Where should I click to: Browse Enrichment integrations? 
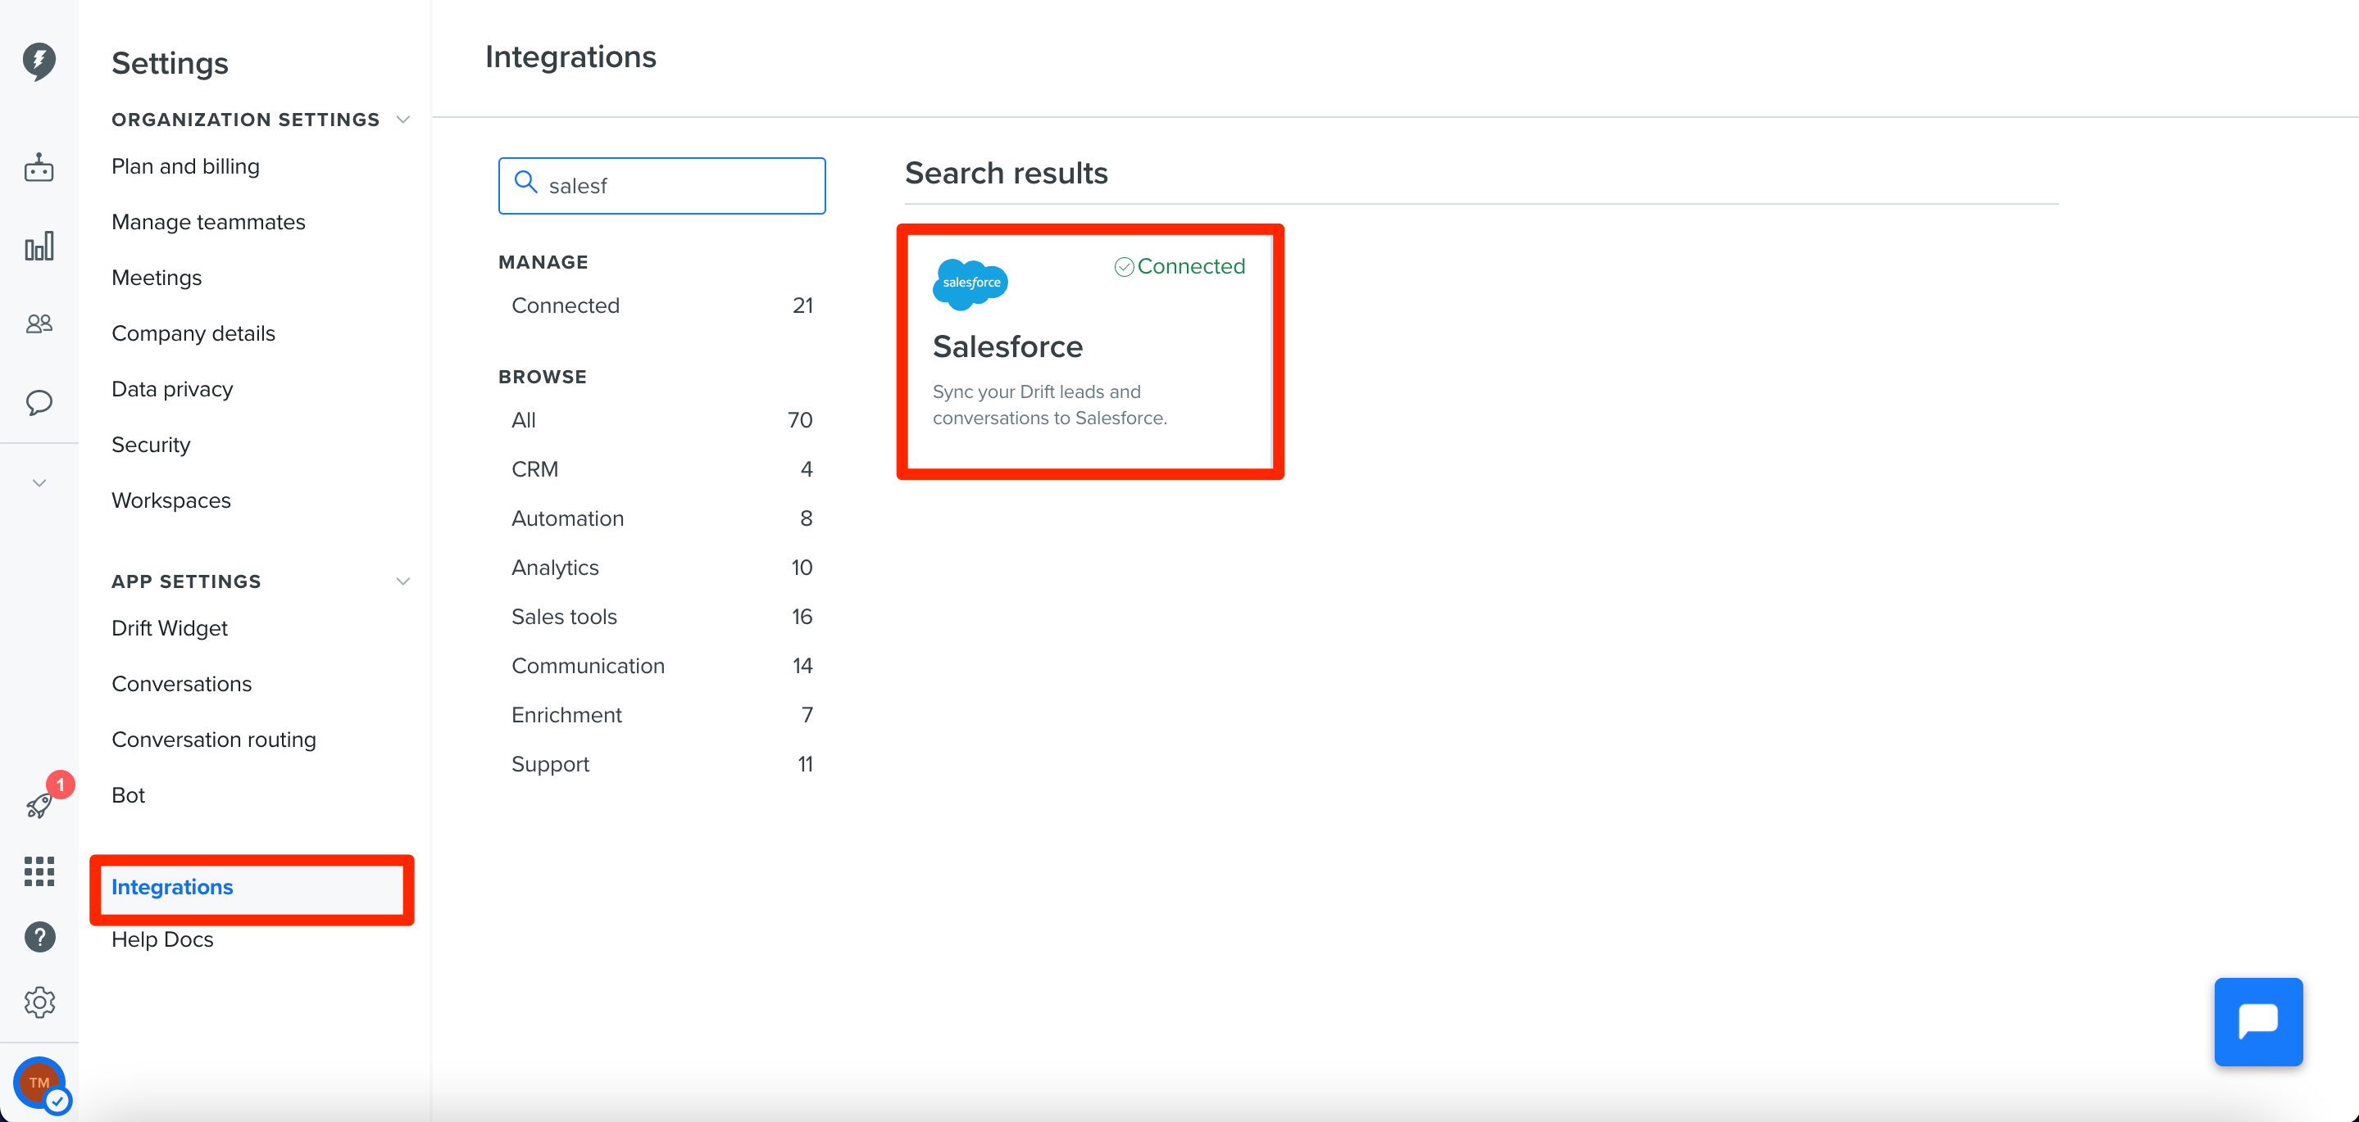[x=661, y=716]
